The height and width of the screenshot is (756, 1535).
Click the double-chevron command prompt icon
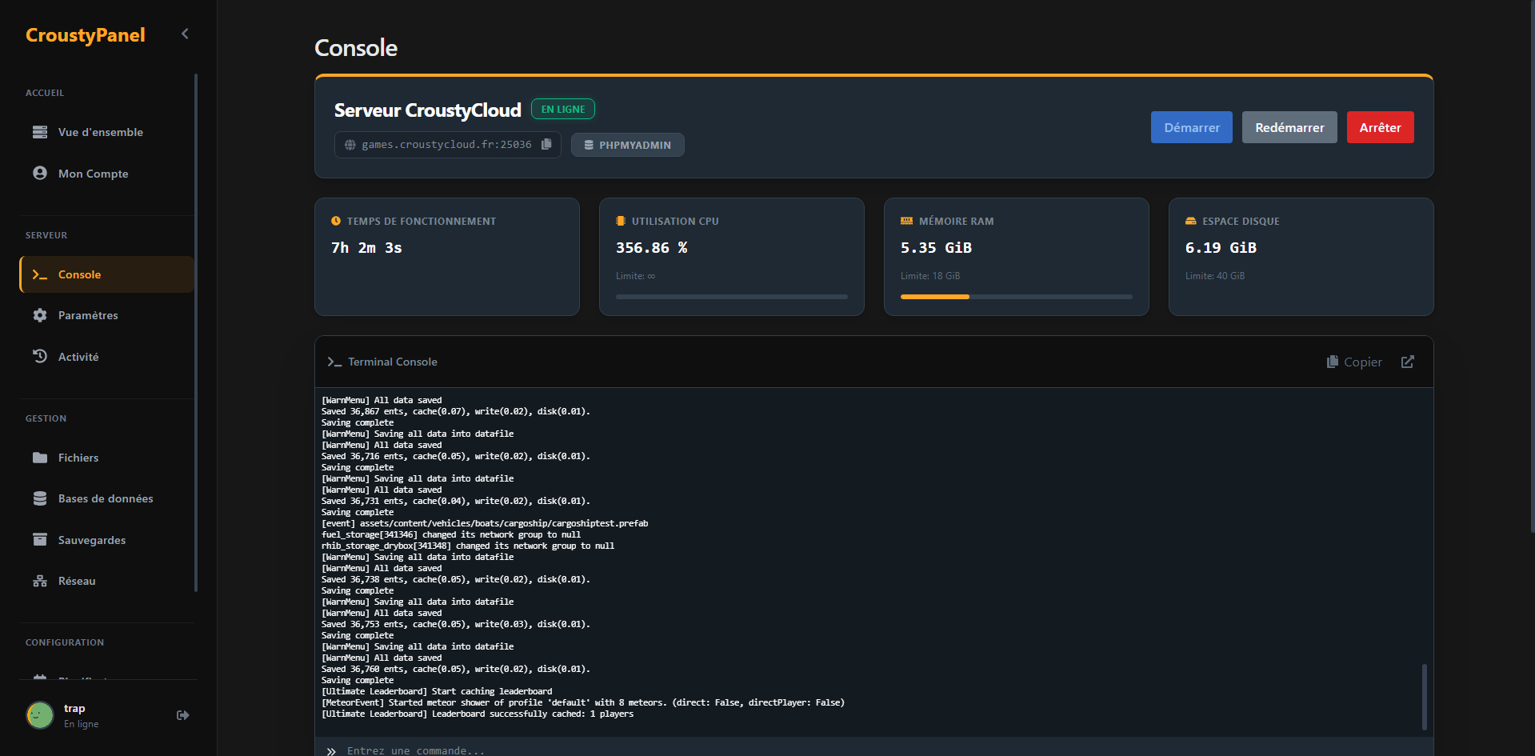(x=331, y=751)
